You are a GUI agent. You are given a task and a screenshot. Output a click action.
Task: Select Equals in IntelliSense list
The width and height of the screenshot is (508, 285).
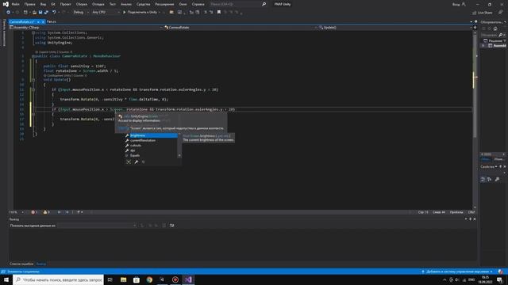[x=151, y=155]
